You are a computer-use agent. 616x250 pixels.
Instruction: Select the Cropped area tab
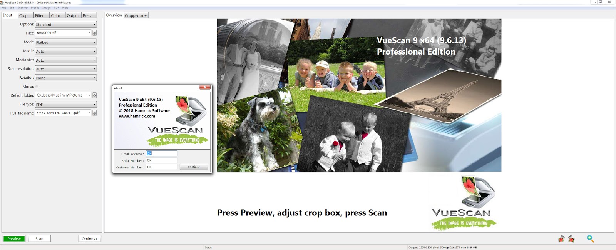(x=136, y=16)
